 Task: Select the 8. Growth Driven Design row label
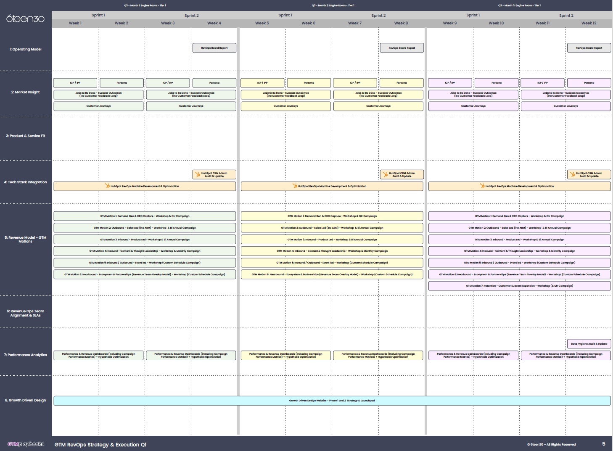pyautogui.click(x=26, y=400)
